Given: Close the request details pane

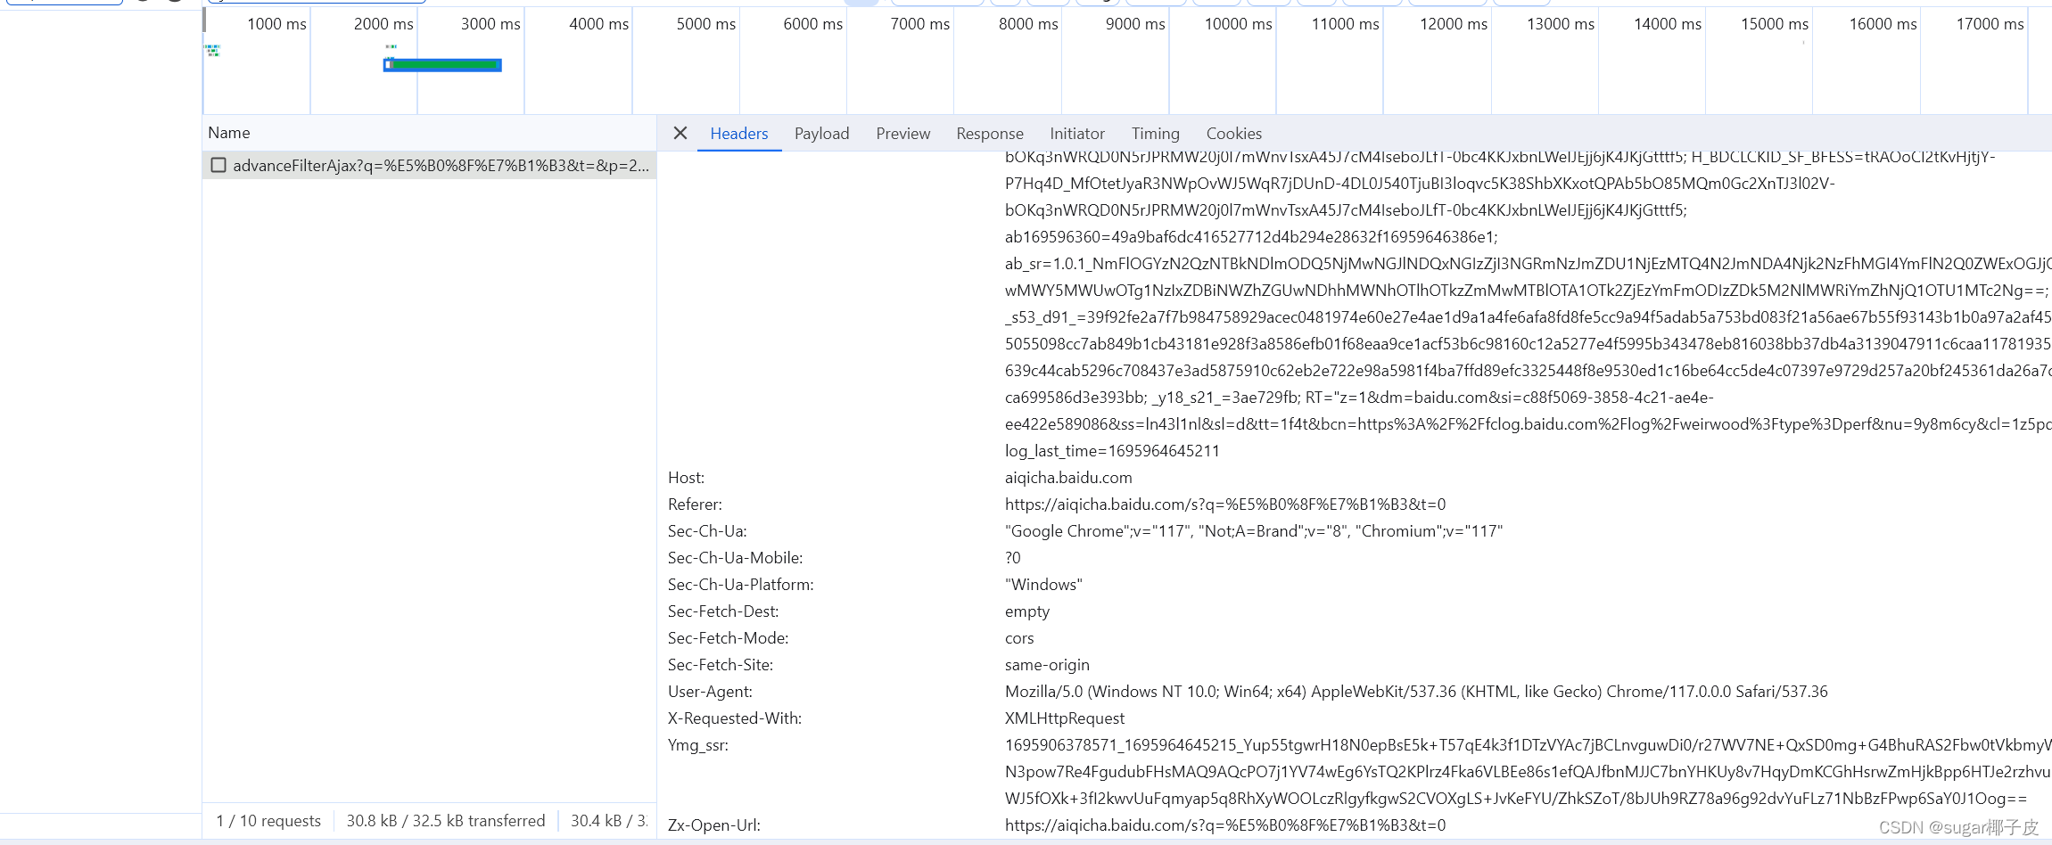Looking at the screenshot, I should tap(680, 133).
